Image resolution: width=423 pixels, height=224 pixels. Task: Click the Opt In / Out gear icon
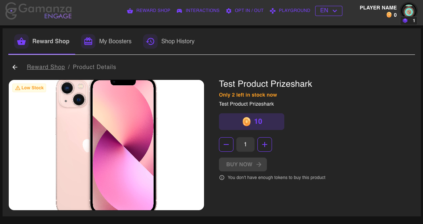pos(229,11)
